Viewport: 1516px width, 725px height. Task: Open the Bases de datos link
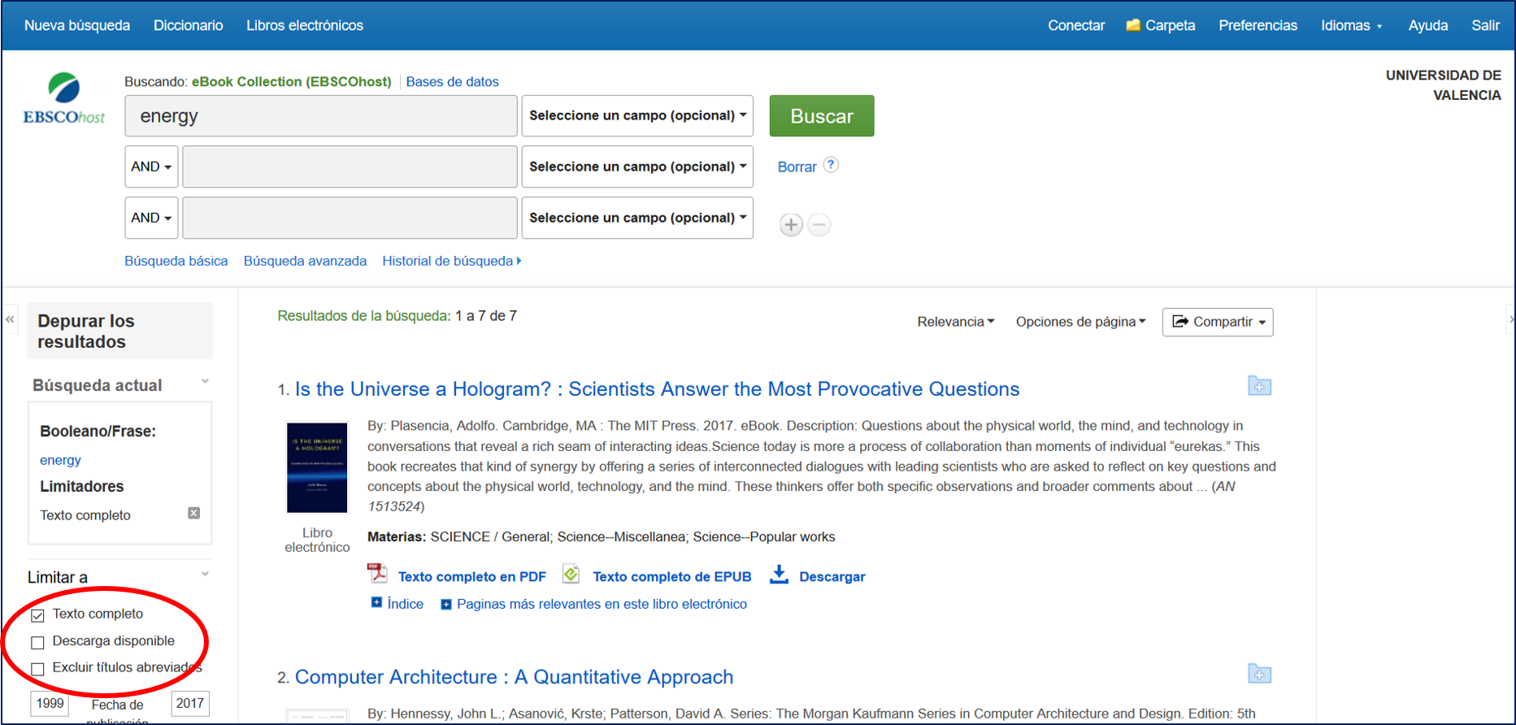[452, 81]
